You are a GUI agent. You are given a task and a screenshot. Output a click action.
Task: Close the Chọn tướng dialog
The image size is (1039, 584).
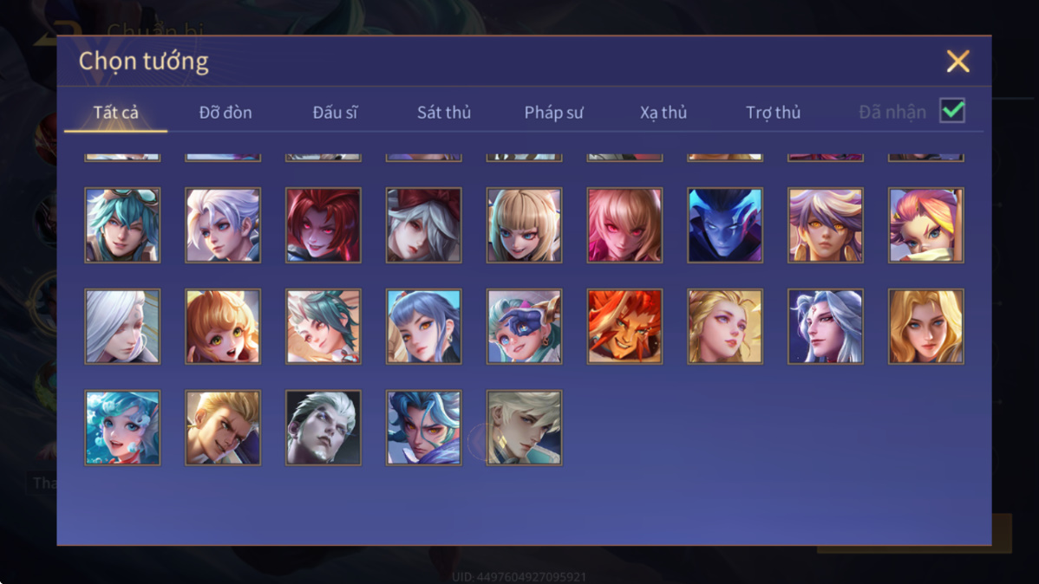tap(957, 62)
